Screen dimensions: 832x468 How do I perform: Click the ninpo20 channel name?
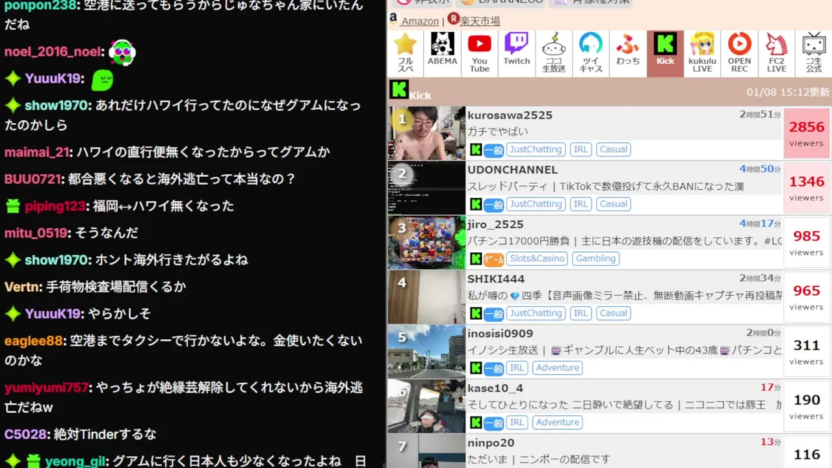tap(491, 443)
